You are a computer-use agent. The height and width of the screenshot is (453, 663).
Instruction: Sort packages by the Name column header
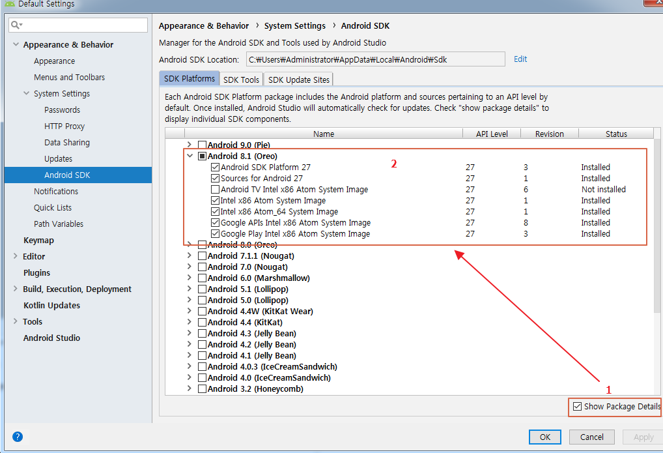pos(324,134)
